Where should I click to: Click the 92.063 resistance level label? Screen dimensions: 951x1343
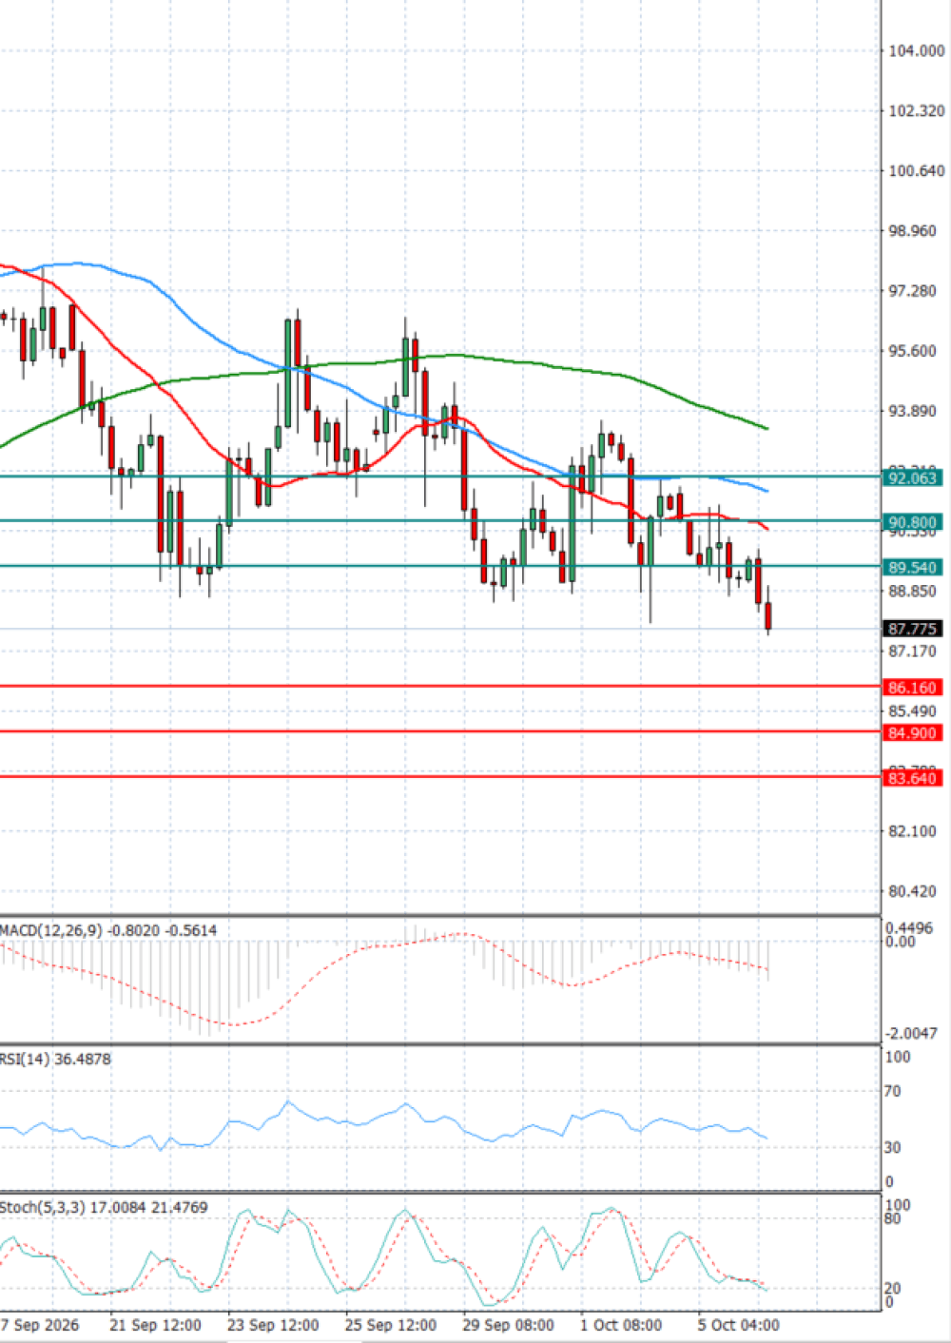click(x=912, y=477)
